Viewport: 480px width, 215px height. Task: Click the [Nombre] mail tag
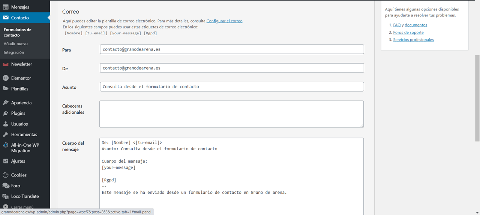pos(73,33)
